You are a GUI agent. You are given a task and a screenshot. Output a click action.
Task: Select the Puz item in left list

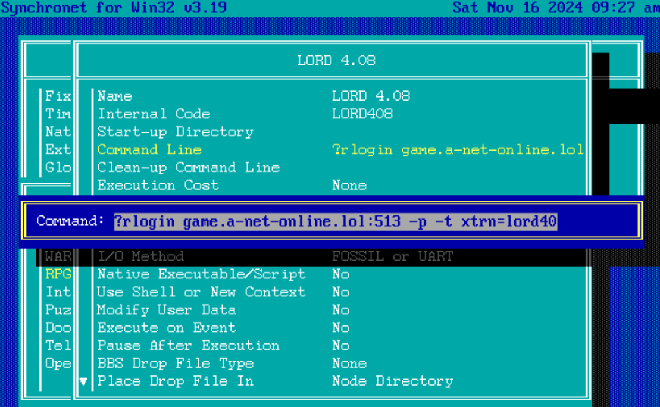tap(58, 310)
